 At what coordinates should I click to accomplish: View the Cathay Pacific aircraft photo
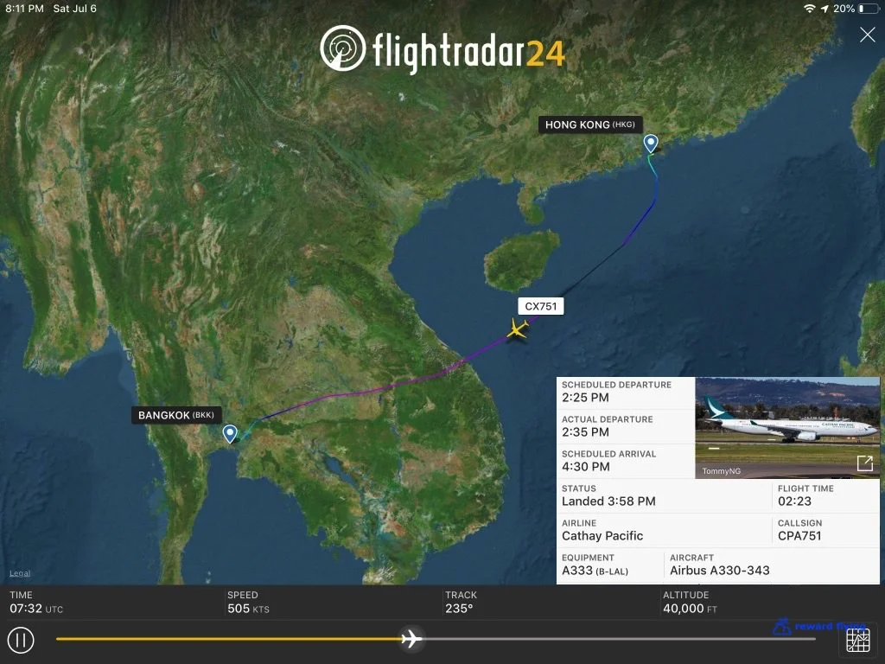(x=787, y=427)
